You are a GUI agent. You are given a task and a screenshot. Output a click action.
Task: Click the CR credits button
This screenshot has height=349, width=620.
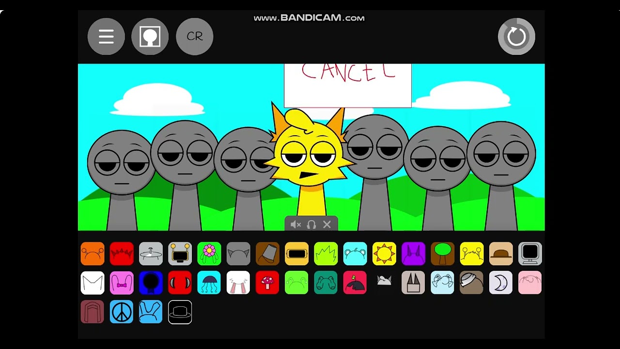(195, 36)
